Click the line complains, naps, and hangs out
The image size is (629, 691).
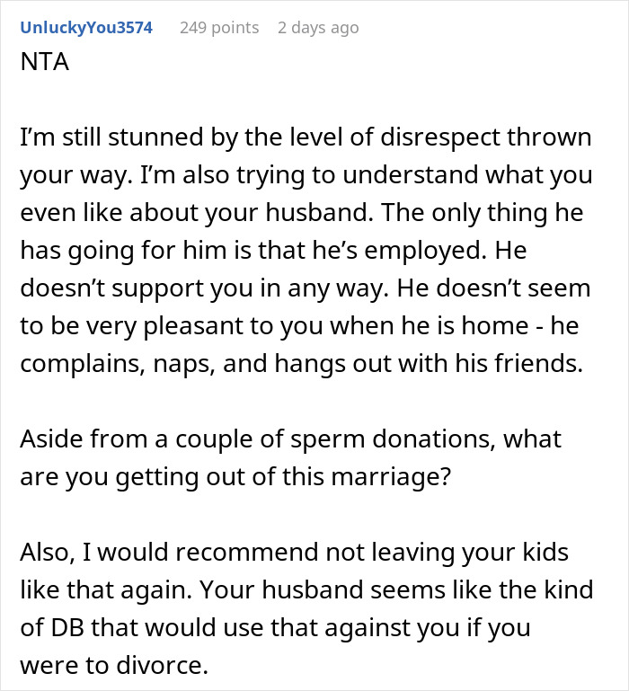point(302,364)
